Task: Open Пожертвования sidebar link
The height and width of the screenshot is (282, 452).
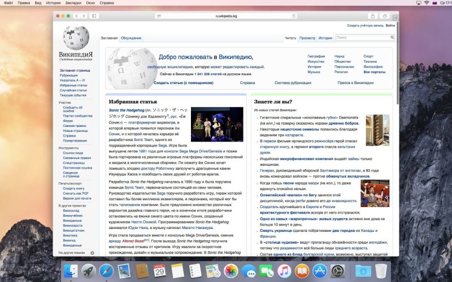Action: tap(75, 140)
